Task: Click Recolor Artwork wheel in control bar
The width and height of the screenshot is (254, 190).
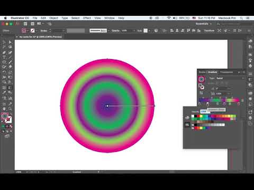Action: (156, 31)
